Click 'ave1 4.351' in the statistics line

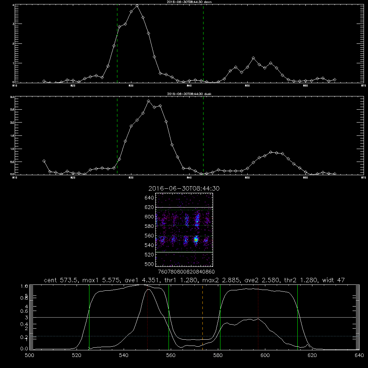(142, 280)
